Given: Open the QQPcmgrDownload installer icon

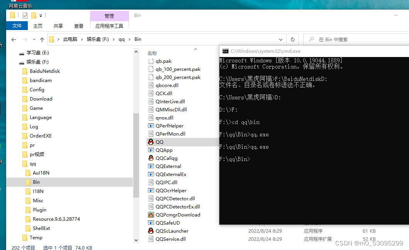Looking at the screenshot, I should (151, 215).
